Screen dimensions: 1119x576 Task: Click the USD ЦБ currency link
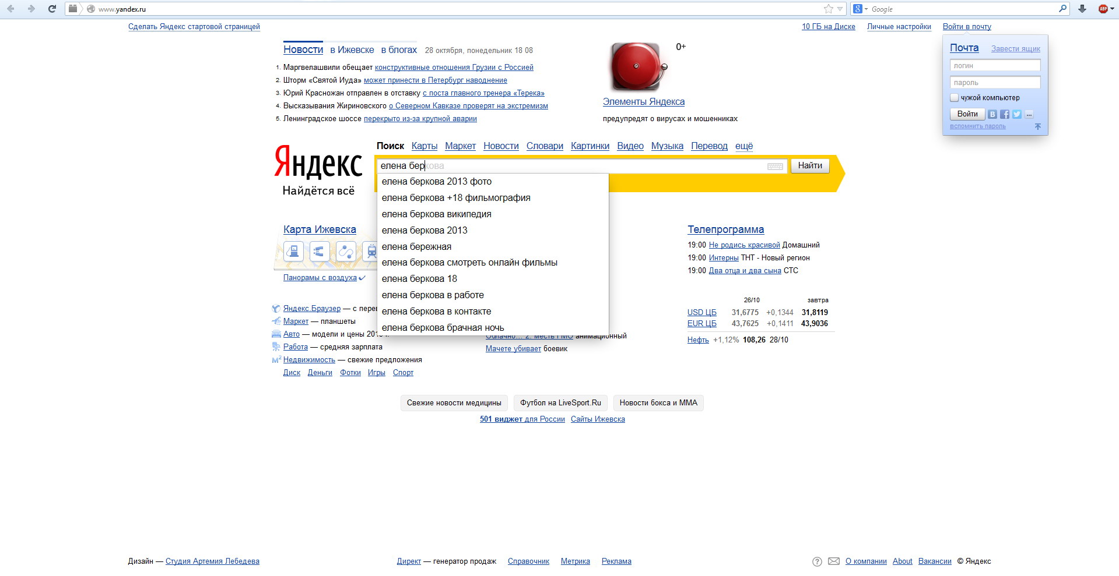[x=701, y=313]
